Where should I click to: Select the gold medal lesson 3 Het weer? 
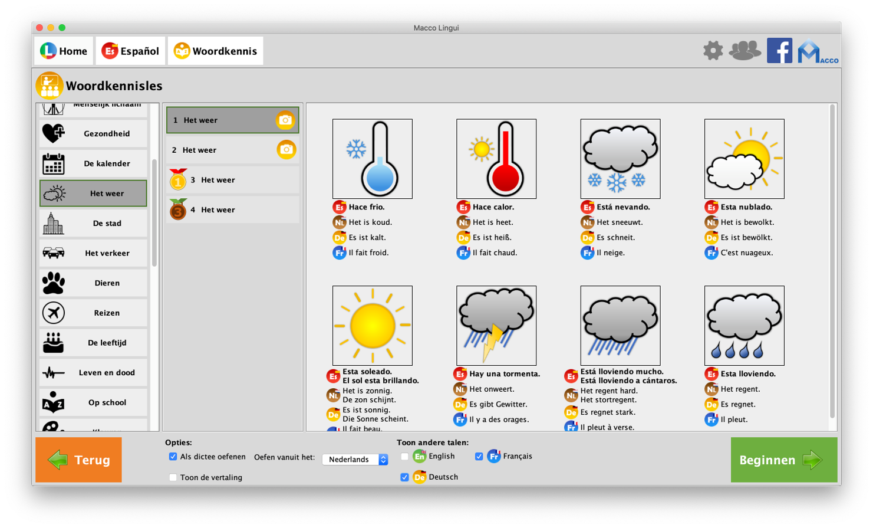pyautogui.click(x=232, y=180)
